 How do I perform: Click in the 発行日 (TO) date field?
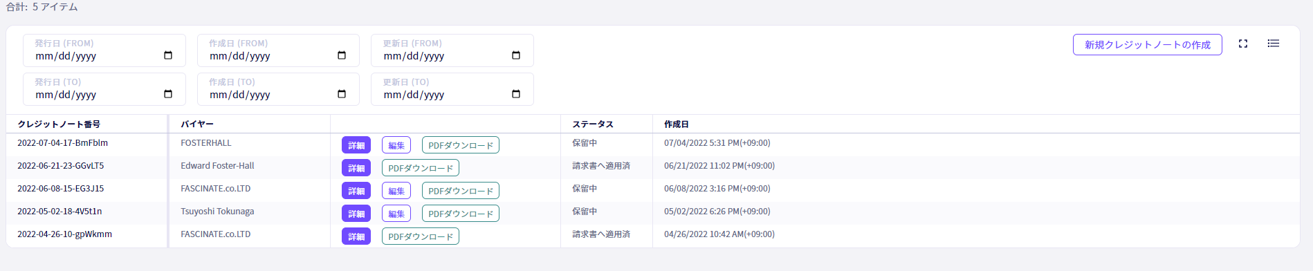104,89
